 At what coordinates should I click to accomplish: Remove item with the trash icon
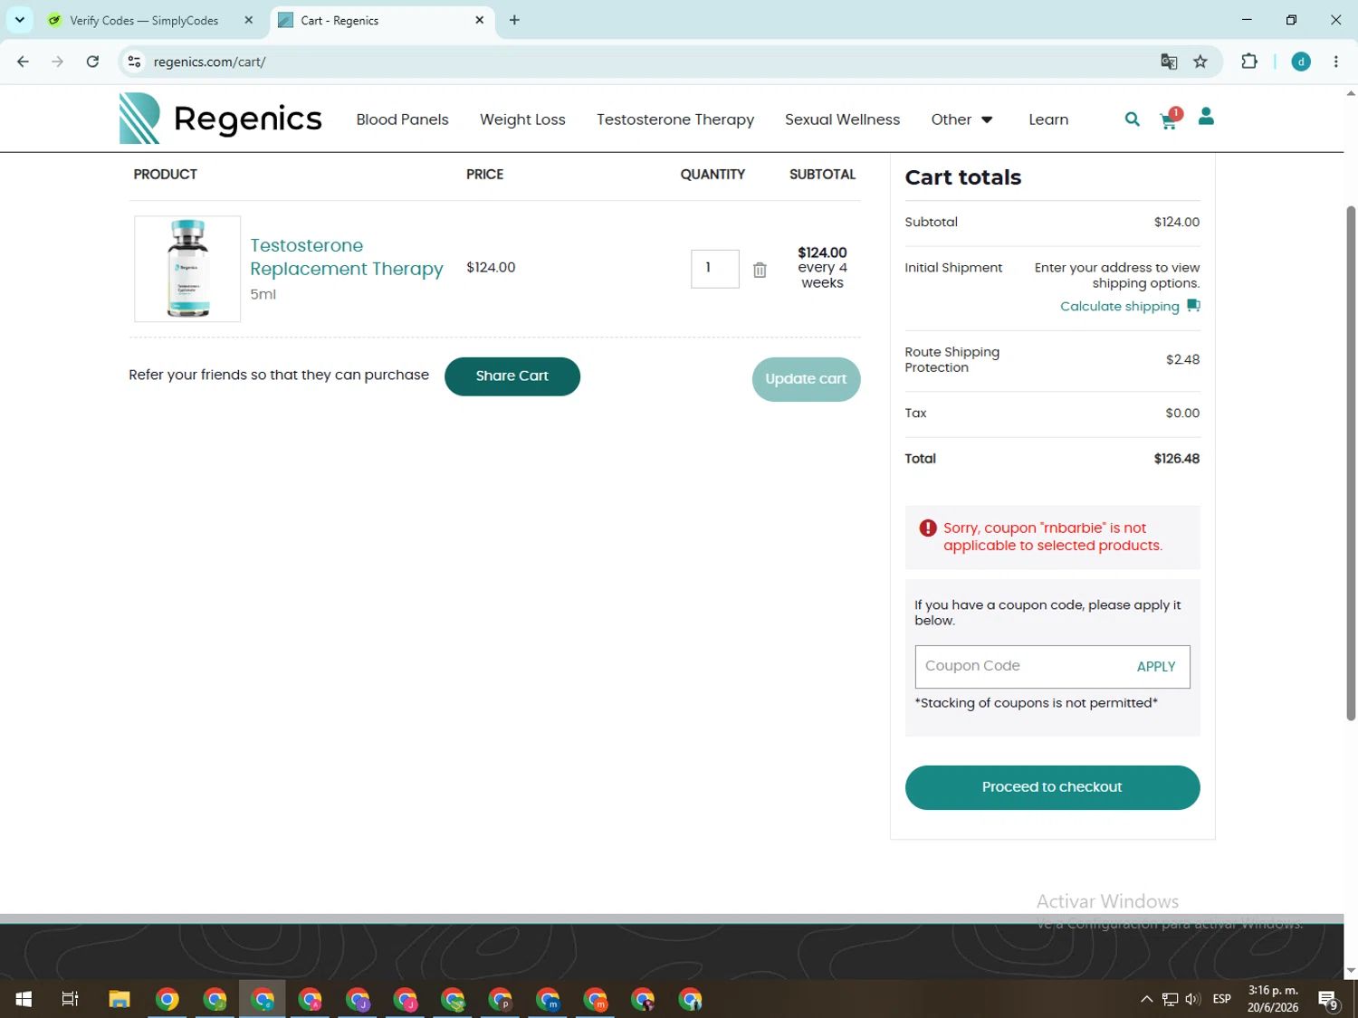(760, 270)
